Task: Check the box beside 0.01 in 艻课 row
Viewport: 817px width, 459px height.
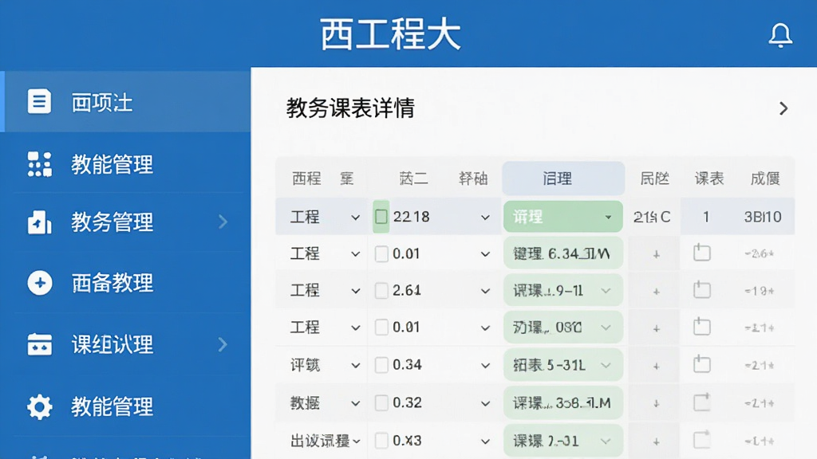Action: pos(381,328)
